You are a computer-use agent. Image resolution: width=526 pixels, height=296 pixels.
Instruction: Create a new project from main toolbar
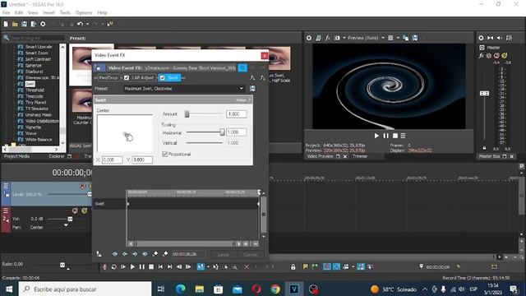click(x=6, y=24)
